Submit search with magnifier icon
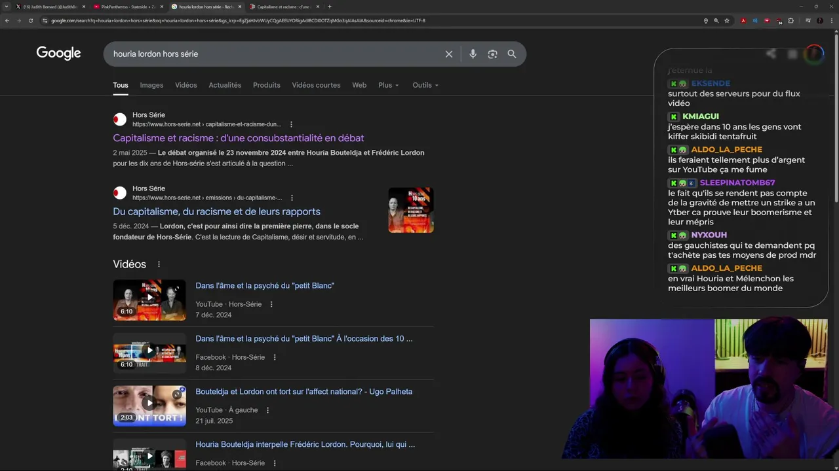 coord(512,54)
